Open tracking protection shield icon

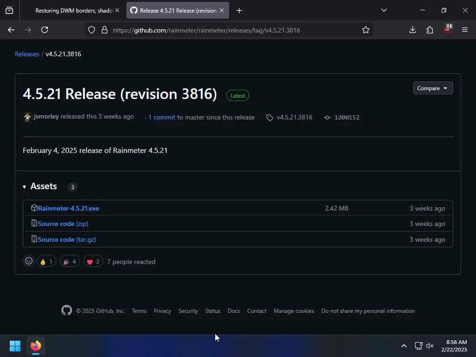(x=92, y=30)
